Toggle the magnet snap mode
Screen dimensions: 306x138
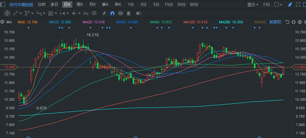112,13
